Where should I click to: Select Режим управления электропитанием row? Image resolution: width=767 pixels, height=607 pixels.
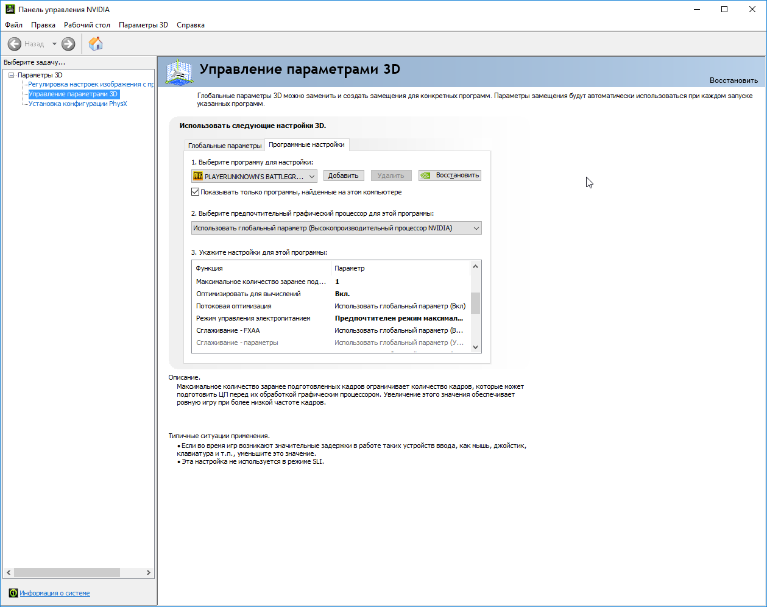point(331,318)
